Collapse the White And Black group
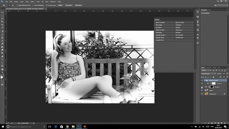Screen dimensions: 229x129 click(205, 80)
